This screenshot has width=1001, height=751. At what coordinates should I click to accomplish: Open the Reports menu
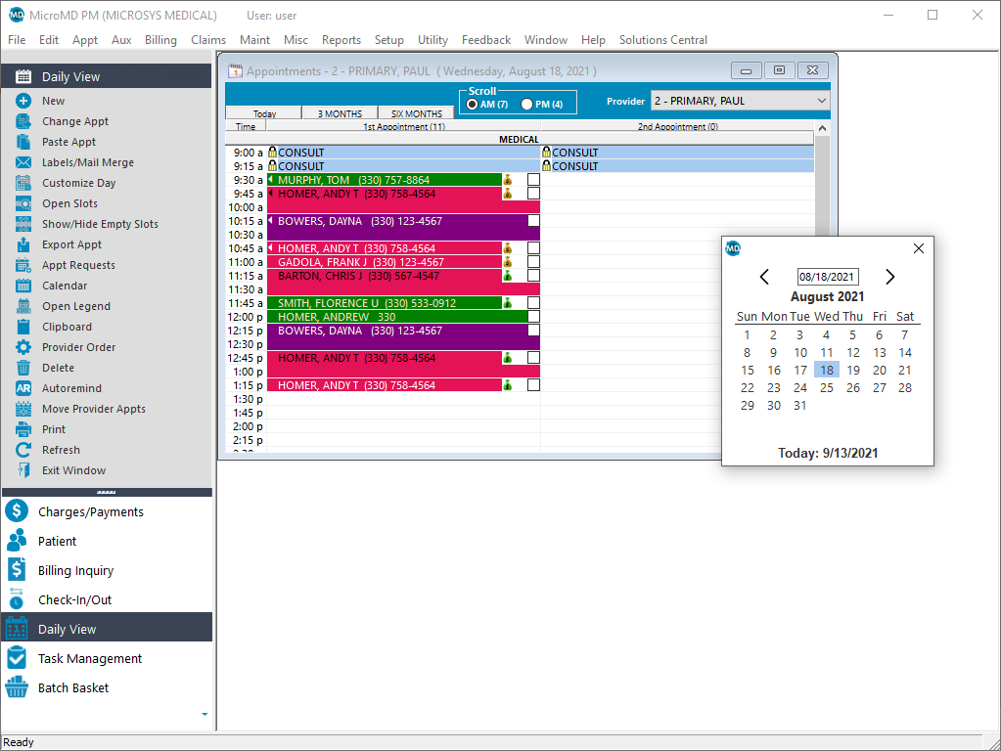341,39
